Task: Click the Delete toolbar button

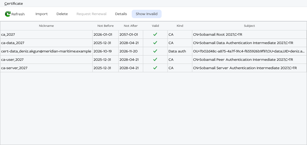Action: click(62, 14)
